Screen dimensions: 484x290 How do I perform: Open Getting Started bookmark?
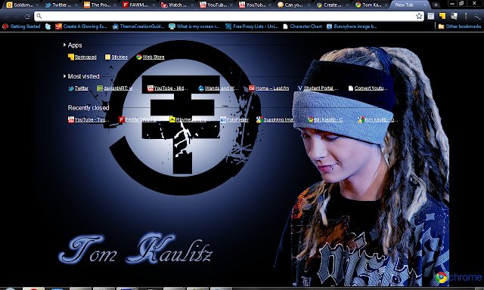21,26
